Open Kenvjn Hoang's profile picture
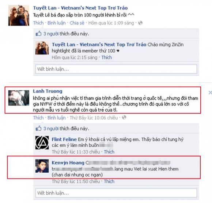 [42, 166]
